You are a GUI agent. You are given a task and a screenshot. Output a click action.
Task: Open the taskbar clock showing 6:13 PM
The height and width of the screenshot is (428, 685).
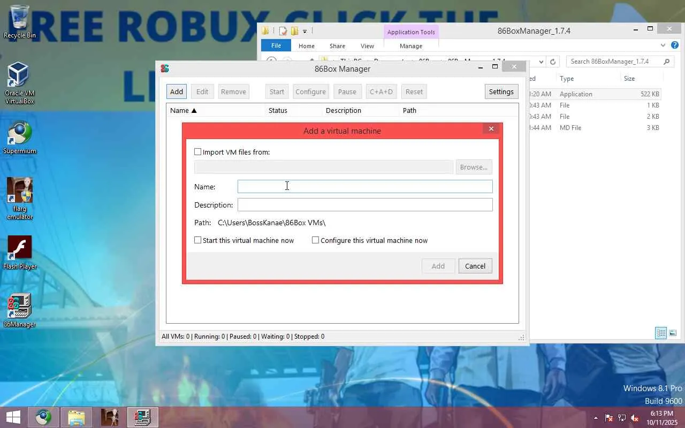click(662, 418)
